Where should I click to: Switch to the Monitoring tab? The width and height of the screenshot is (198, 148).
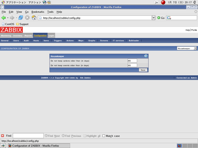[6, 36]
